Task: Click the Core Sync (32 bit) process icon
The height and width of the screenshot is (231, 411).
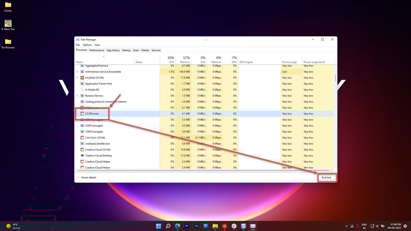Action: point(82,138)
